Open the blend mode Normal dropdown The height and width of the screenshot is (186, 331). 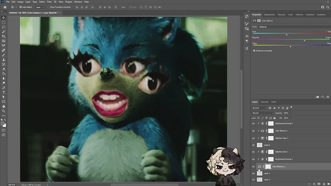click(x=263, y=113)
